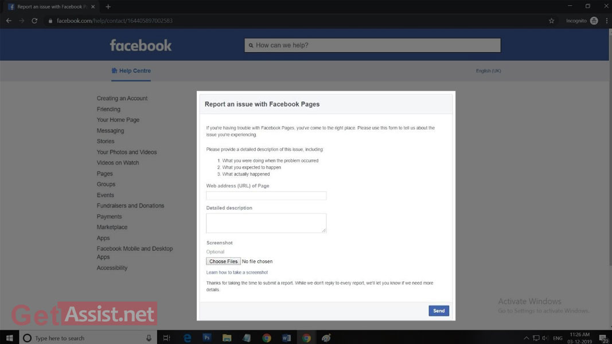Open the English (UK) language selector

click(487, 71)
